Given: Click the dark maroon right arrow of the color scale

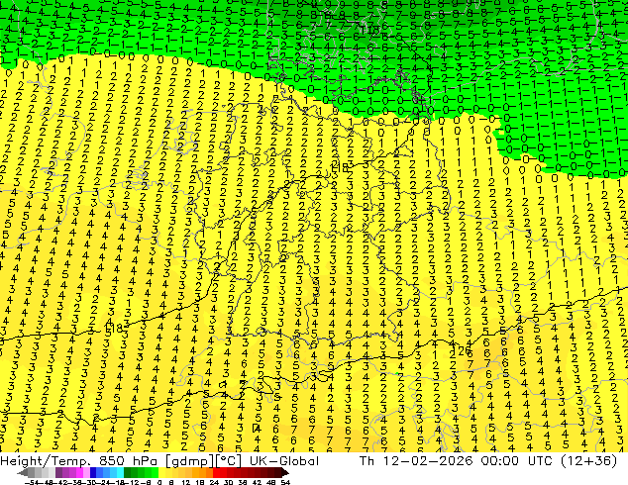Looking at the screenshot, I should pyautogui.click(x=285, y=472).
